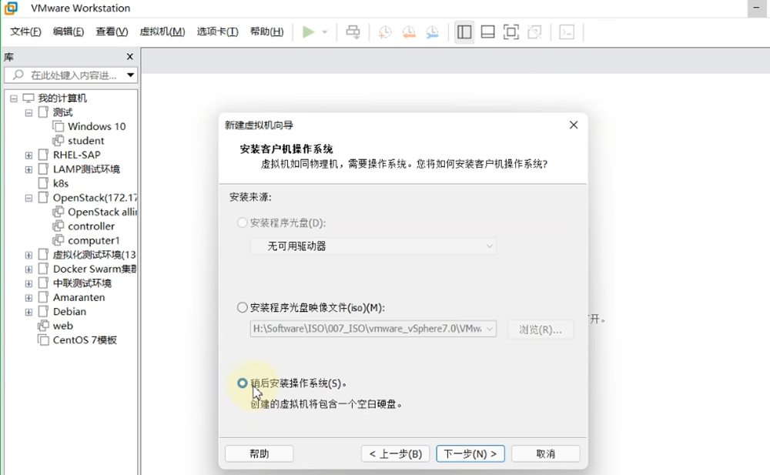Collapse the 我的计算机 tree node
This screenshot has width=770, height=475.
14,99
